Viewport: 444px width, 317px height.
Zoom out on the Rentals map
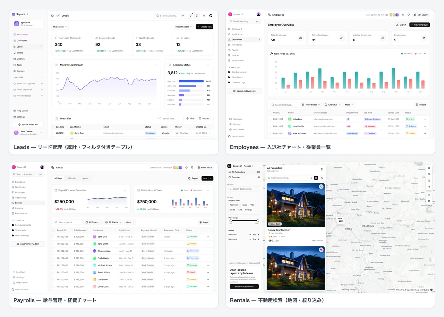(x=429, y=181)
